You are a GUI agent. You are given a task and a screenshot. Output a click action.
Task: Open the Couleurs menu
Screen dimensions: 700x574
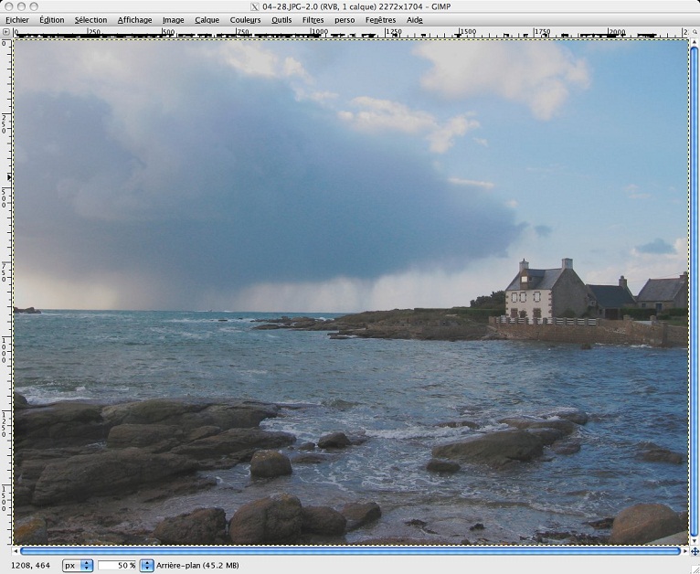(x=245, y=19)
